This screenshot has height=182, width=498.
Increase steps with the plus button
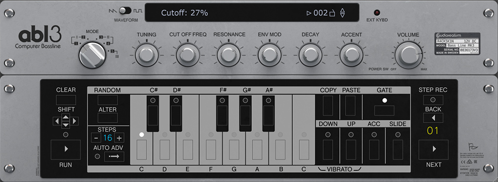tap(119, 138)
